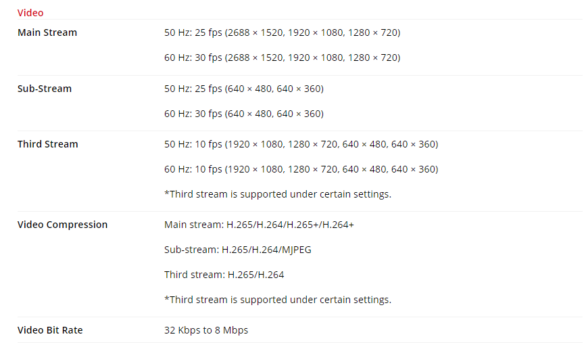Click the 32 Kbps to 8 Mbps value

[205, 330]
